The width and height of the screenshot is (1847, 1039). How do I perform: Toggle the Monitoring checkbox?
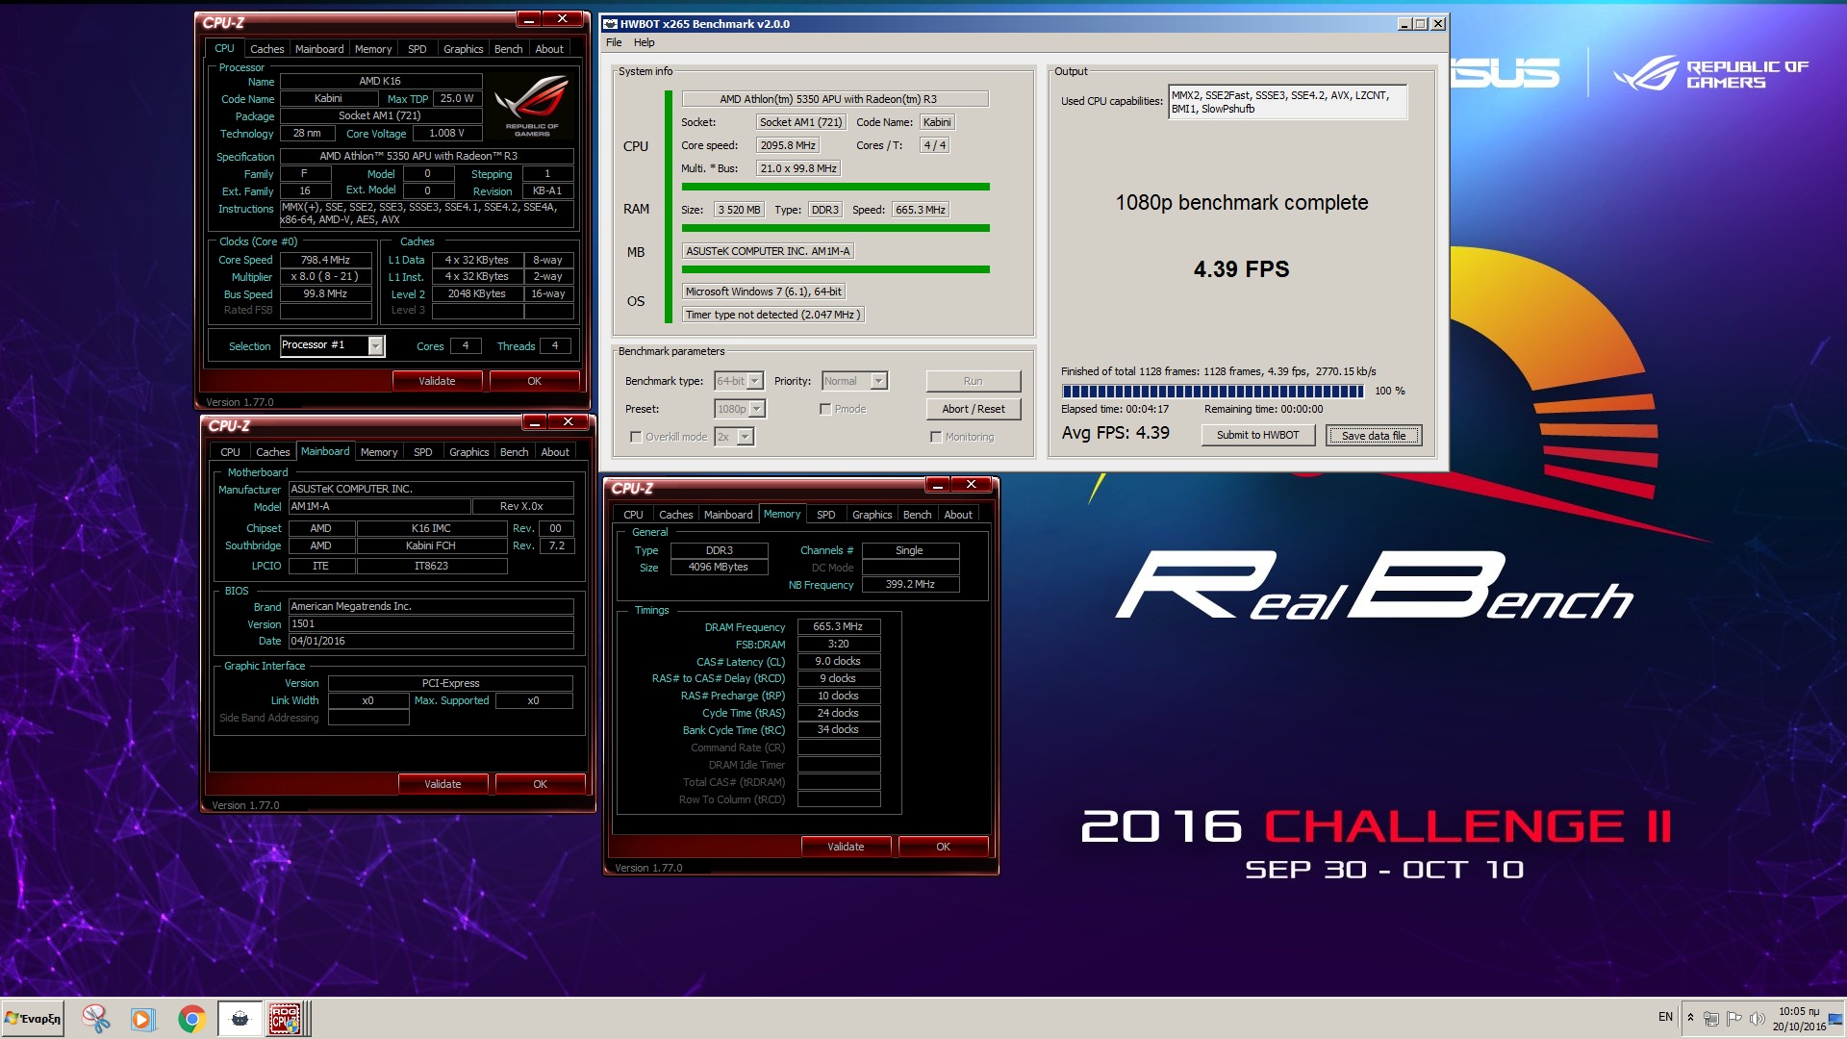pos(936,437)
